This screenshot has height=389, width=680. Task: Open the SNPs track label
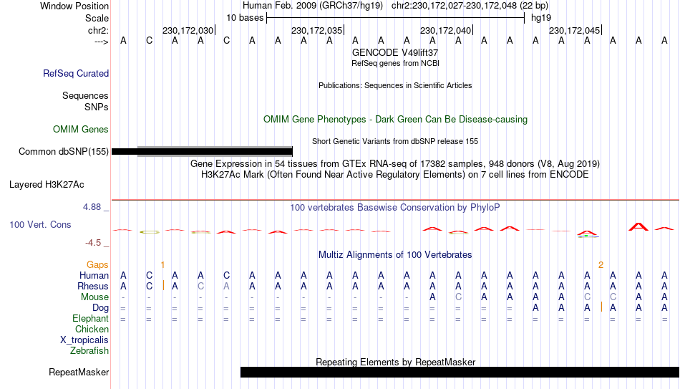[x=97, y=107]
